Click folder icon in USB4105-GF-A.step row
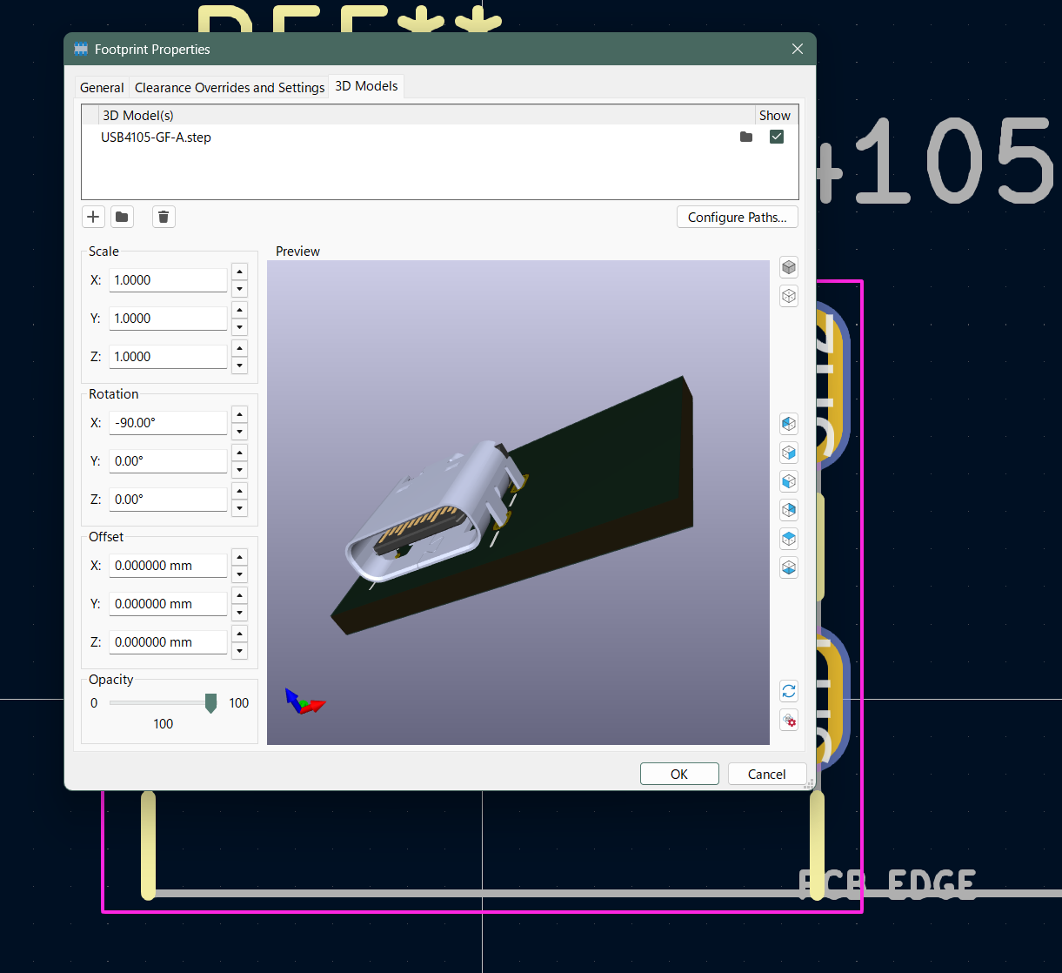This screenshot has height=973, width=1062. coord(746,138)
